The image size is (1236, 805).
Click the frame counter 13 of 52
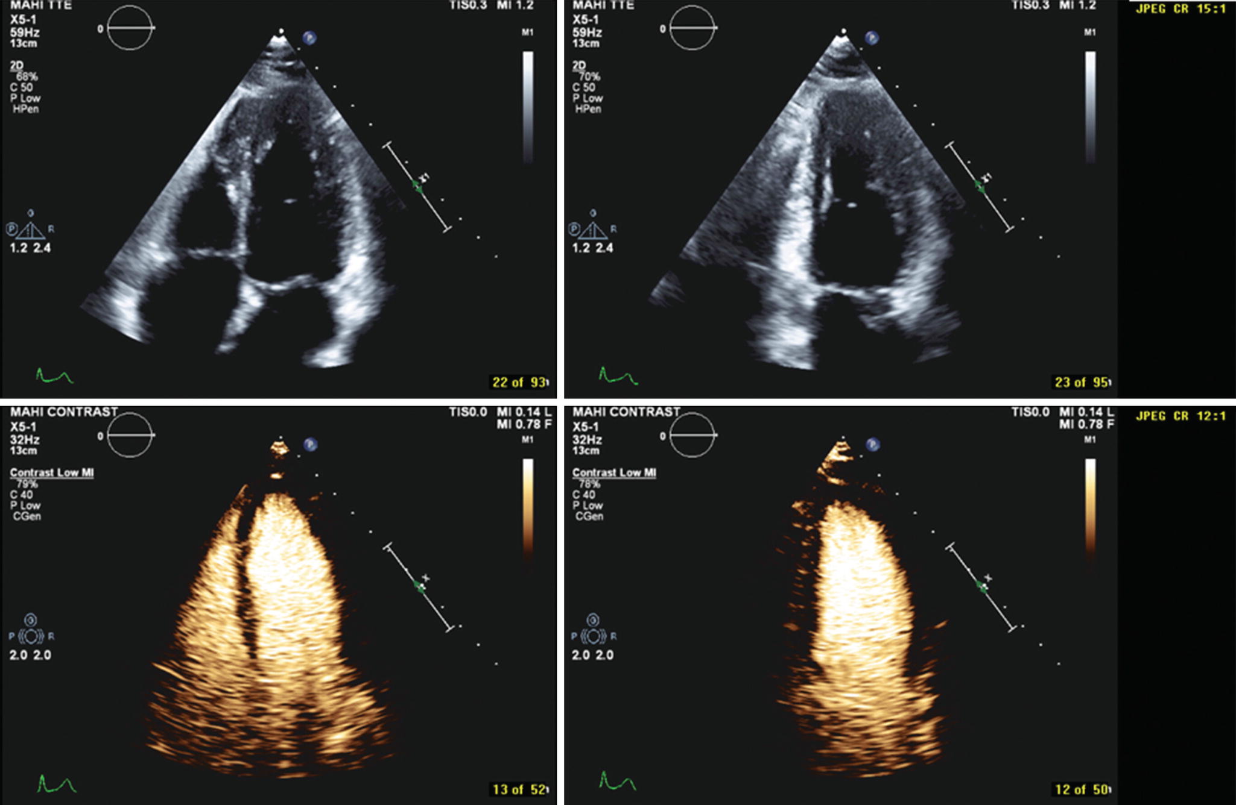(x=519, y=789)
